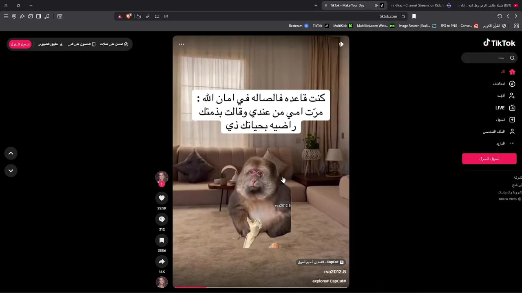This screenshot has width=522, height=293.
Task: Open the Brave Shields lion icon
Action: click(129, 16)
